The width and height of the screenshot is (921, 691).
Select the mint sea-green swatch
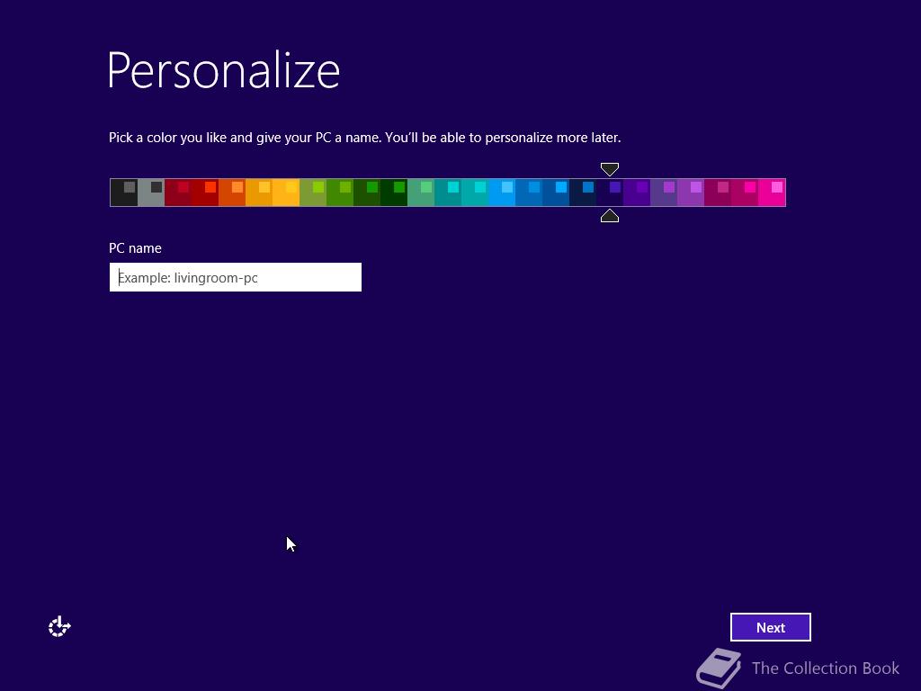pos(421,193)
